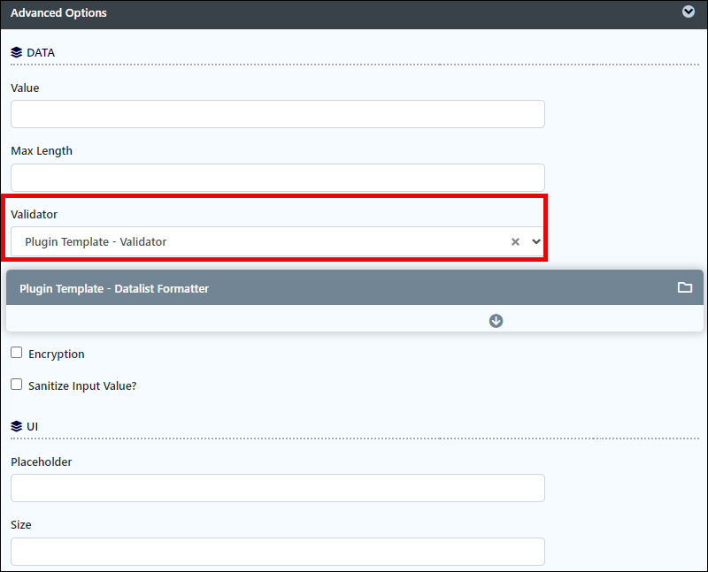
Task: Open the Validator dropdown arrow
Action: coord(536,241)
